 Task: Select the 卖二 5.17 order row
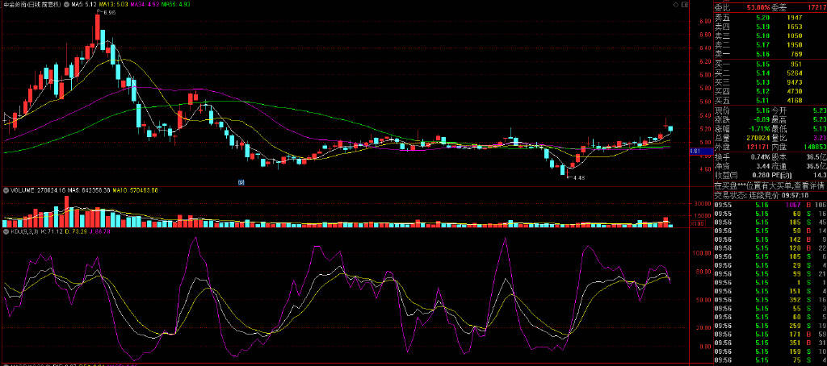click(x=770, y=45)
